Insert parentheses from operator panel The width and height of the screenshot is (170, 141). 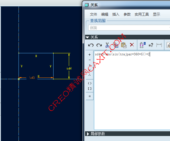click(x=89, y=83)
